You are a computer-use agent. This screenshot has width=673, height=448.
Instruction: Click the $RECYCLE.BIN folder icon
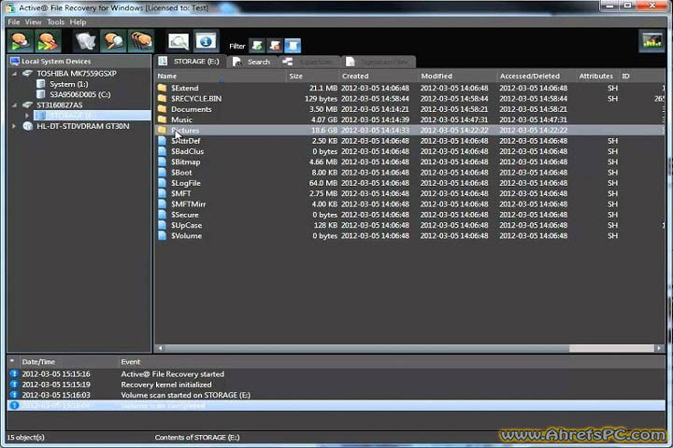tap(162, 98)
